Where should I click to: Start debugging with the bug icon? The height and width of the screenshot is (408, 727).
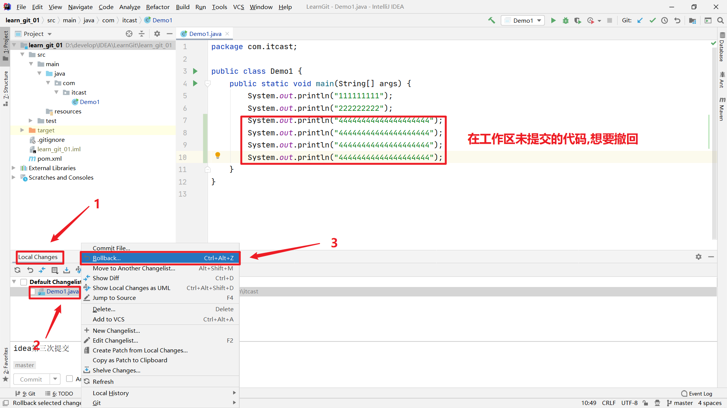point(565,20)
